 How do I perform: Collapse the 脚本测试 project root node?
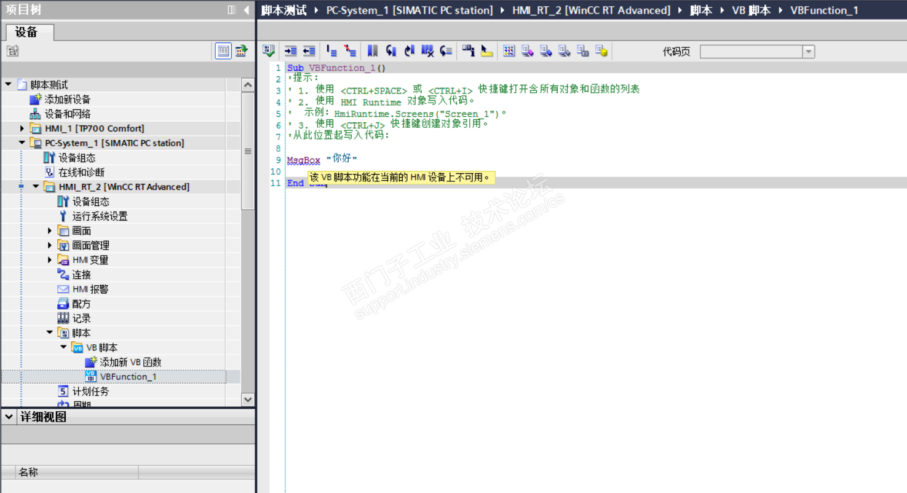tap(8, 84)
